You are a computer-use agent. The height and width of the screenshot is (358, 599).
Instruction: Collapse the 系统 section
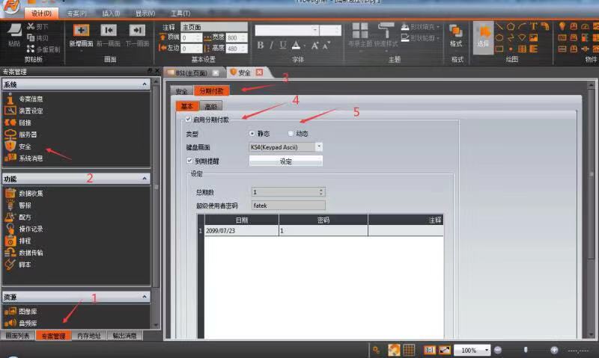(145, 84)
